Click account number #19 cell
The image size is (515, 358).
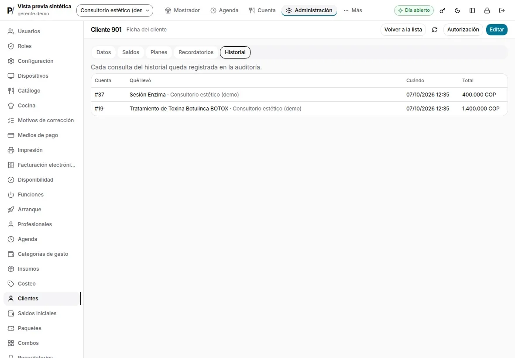click(99, 109)
